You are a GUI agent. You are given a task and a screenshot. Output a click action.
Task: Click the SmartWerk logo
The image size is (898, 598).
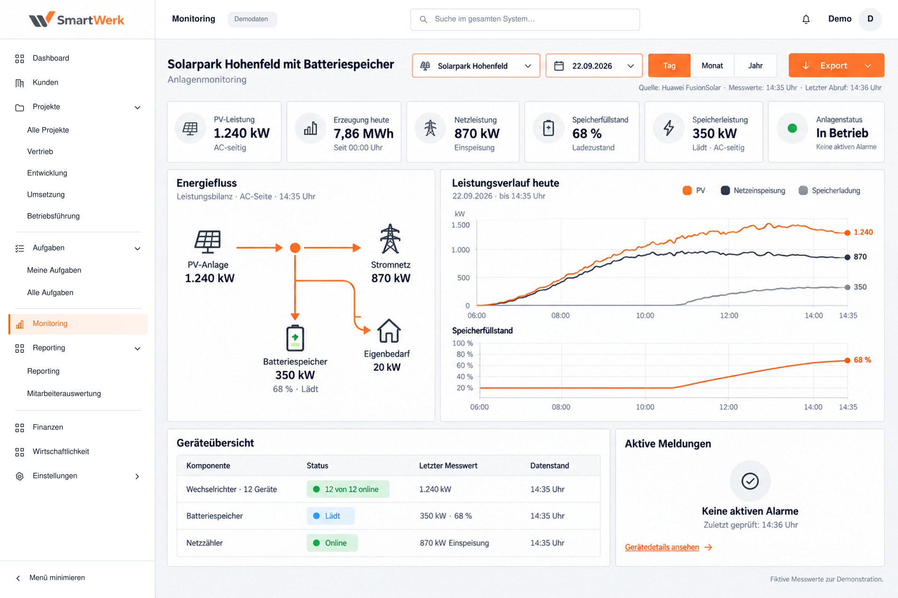coord(77,20)
